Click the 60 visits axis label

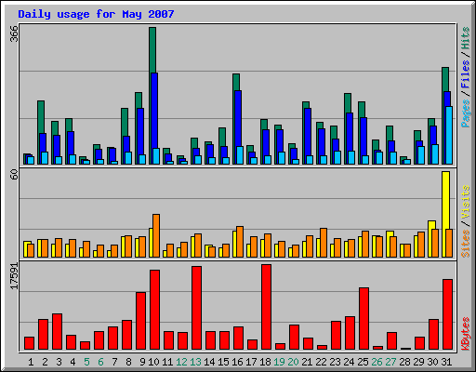(x=14, y=175)
